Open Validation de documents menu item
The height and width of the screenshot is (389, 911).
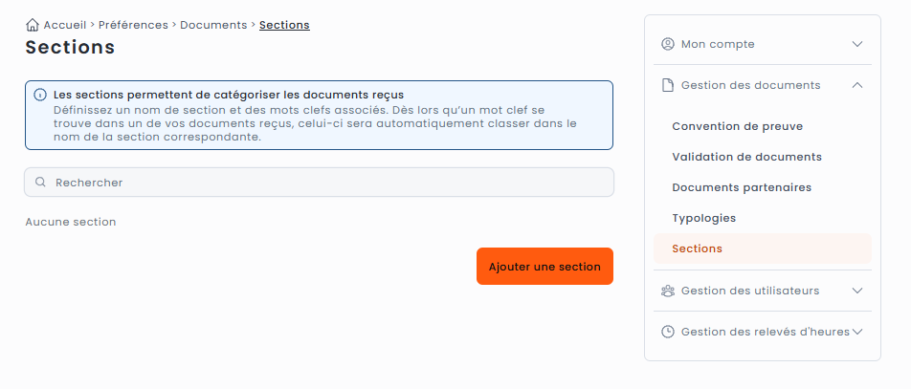[x=746, y=157]
